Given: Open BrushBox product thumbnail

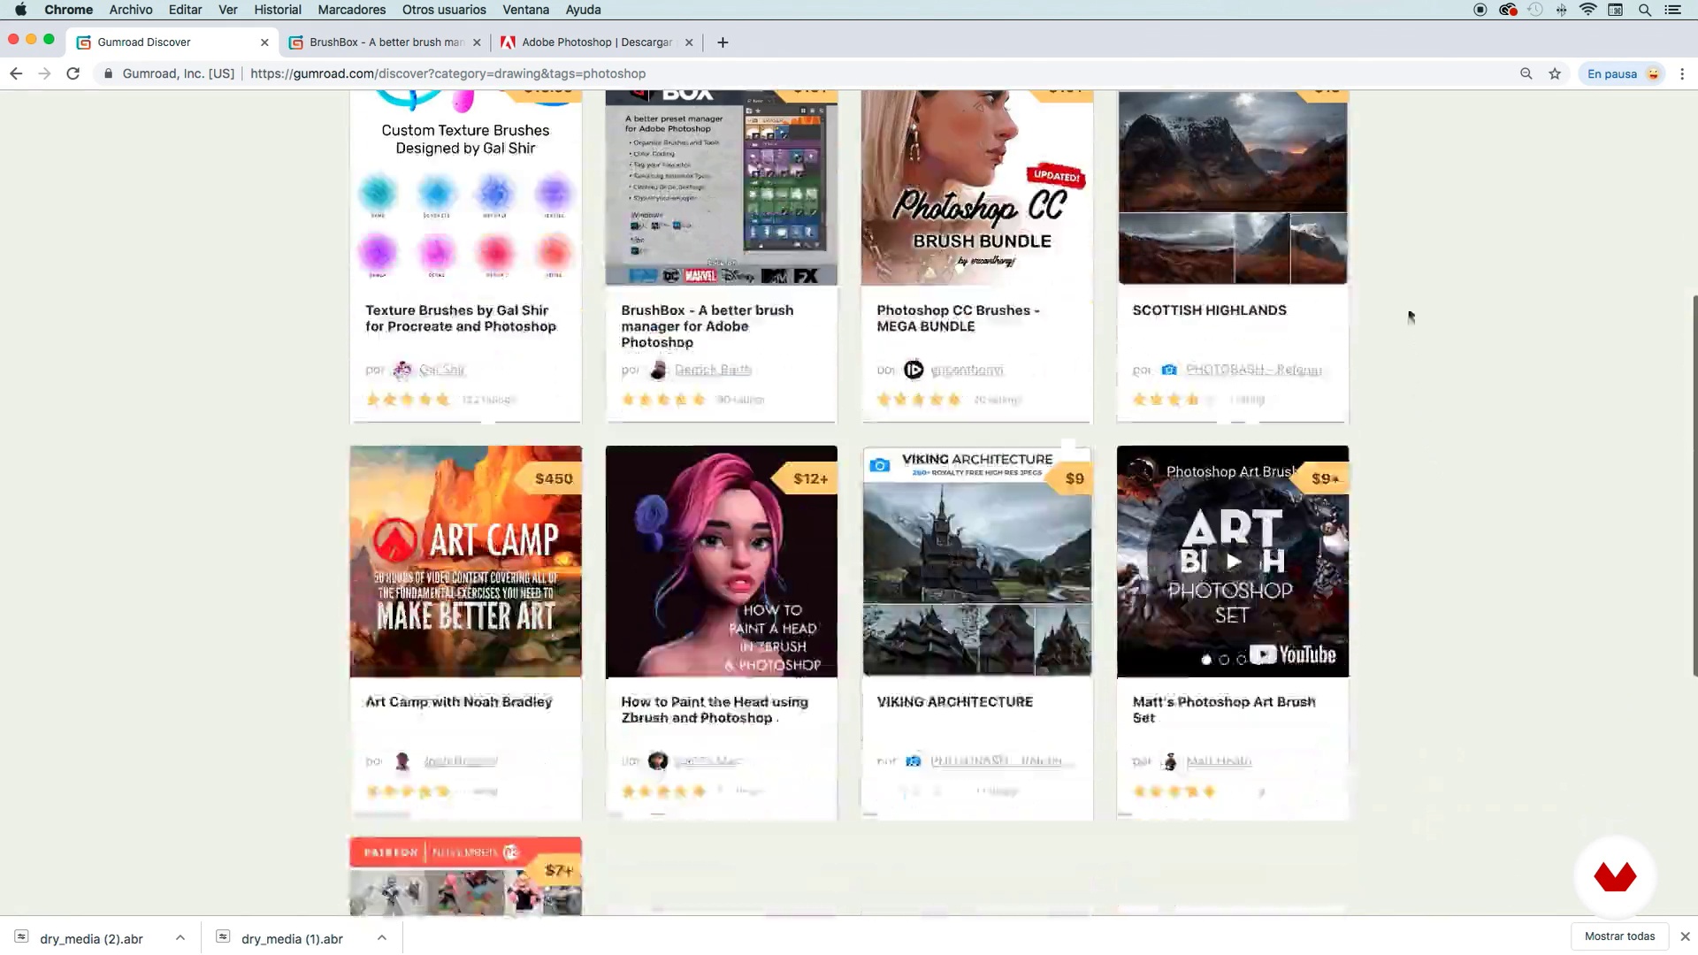Looking at the screenshot, I should 721,187.
